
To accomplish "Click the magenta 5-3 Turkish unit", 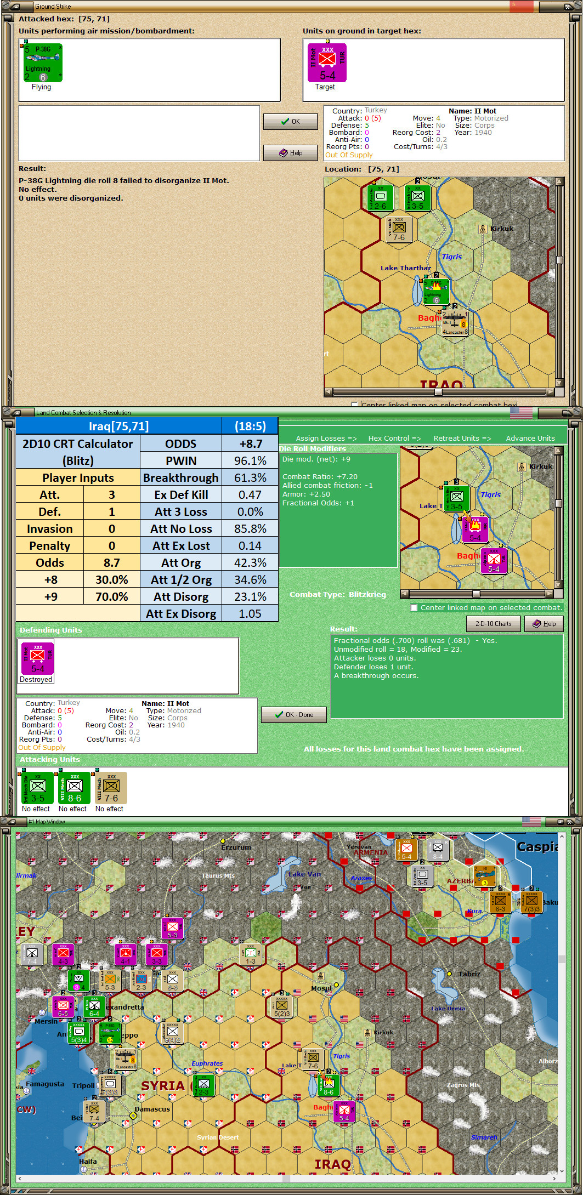I will coord(172,928).
